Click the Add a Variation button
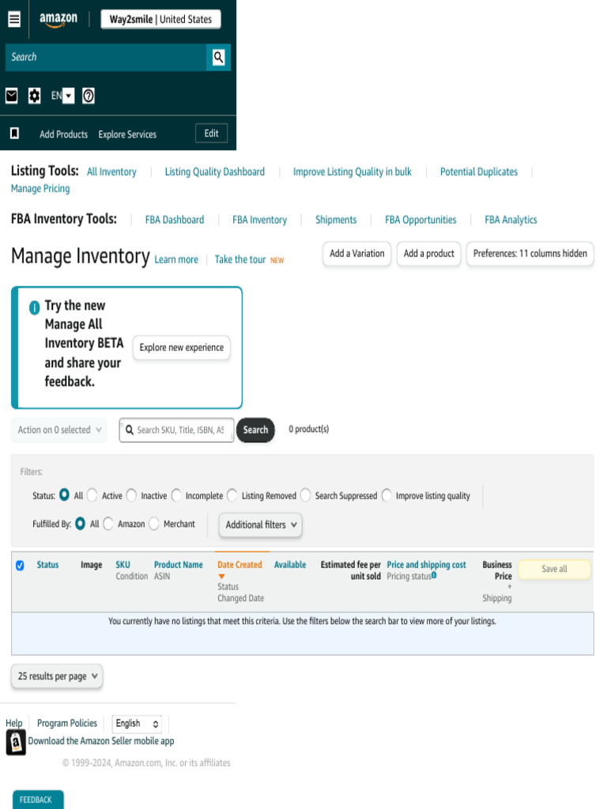This screenshot has height=809, width=607. pos(357,254)
